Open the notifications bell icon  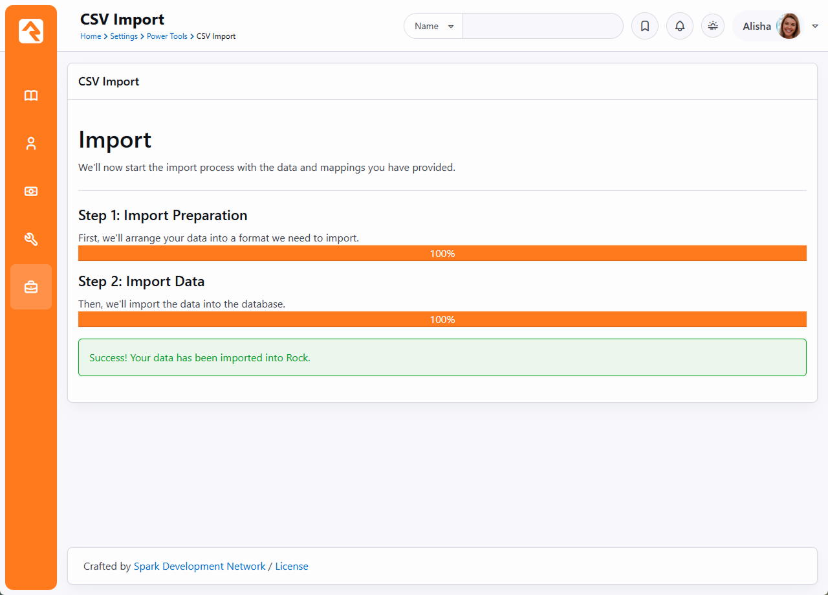(x=679, y=27)
